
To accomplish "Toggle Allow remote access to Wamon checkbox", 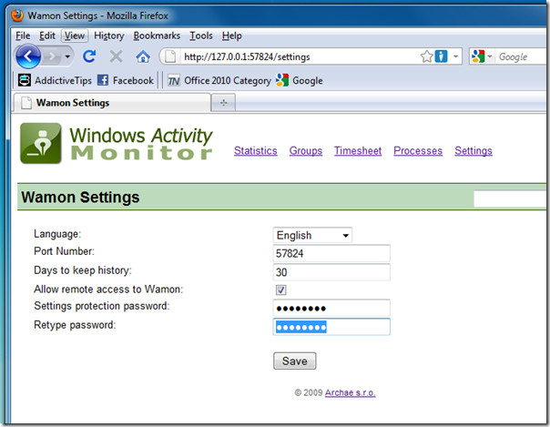I will tap(281, 290).
